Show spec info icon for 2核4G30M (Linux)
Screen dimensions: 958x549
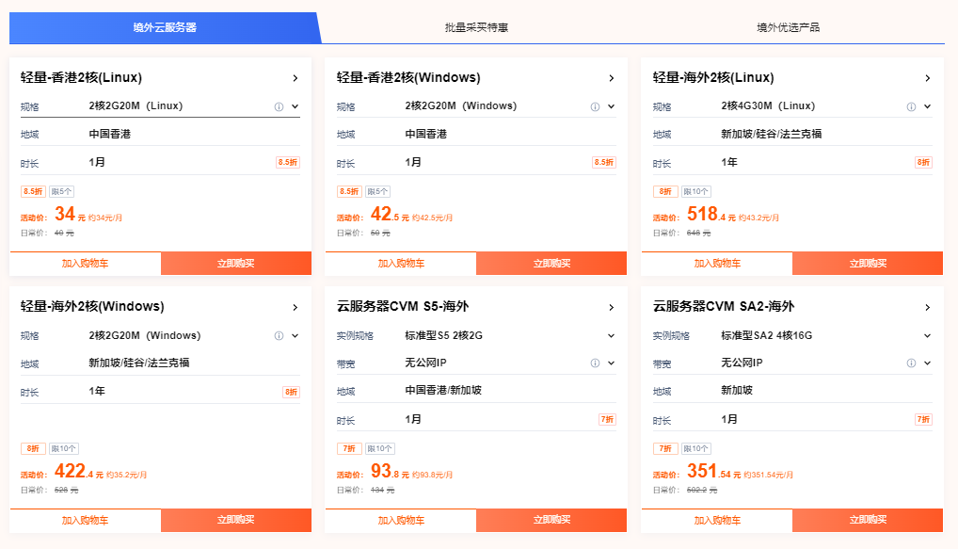pyautogui.click(x=912, y=106)
